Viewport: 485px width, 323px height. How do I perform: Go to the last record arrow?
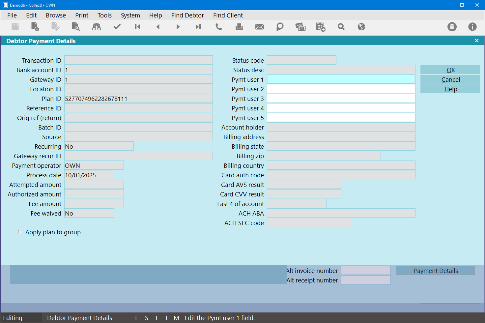tap(198, 27)
